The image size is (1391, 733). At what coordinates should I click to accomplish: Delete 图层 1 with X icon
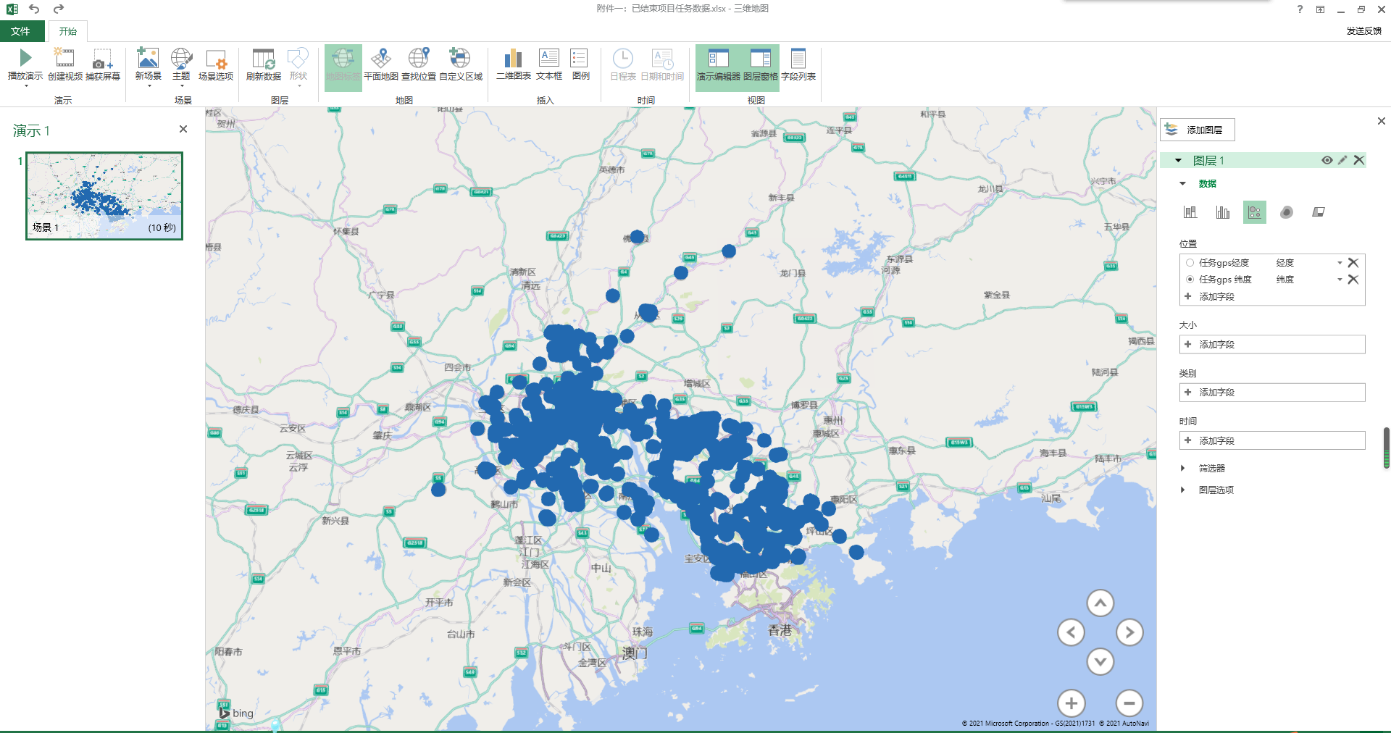(x=1359, y=160)
